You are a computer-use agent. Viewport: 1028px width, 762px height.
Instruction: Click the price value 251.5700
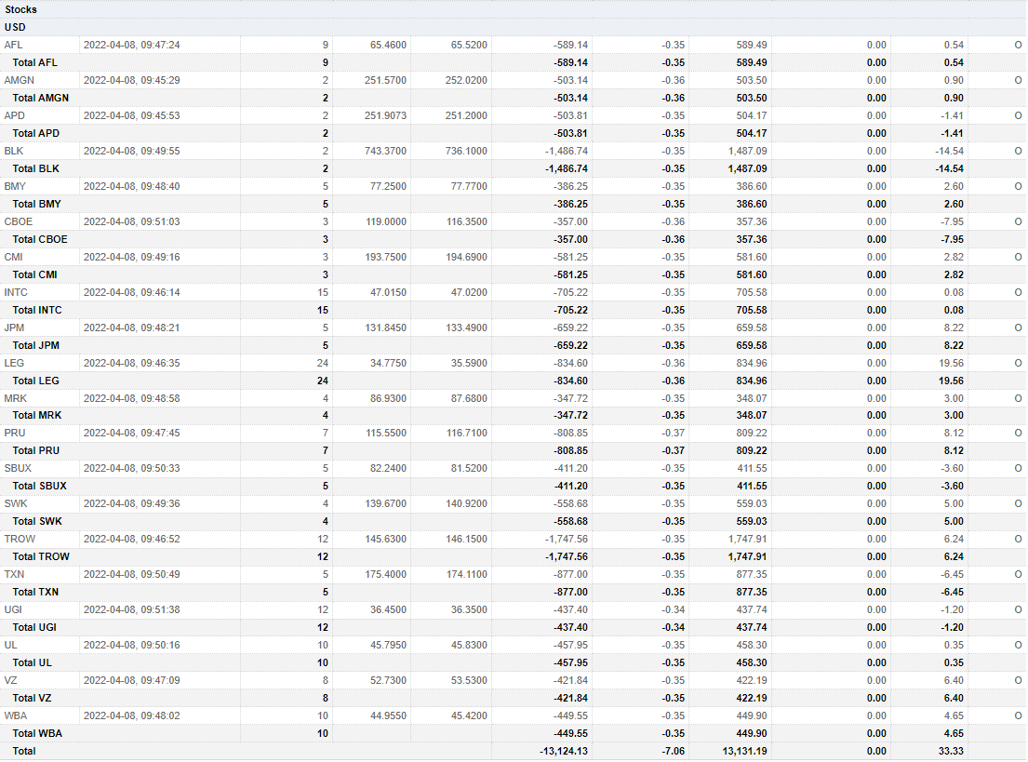tap(385, 81)
